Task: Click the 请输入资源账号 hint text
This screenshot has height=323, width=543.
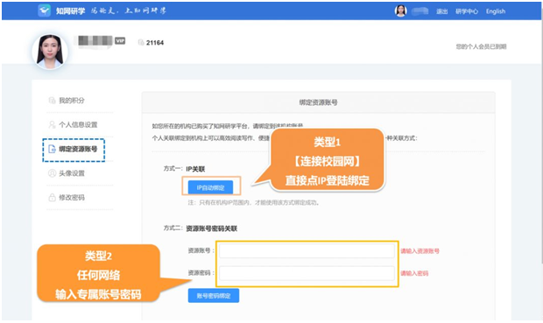Action: [x=420, y=251]
